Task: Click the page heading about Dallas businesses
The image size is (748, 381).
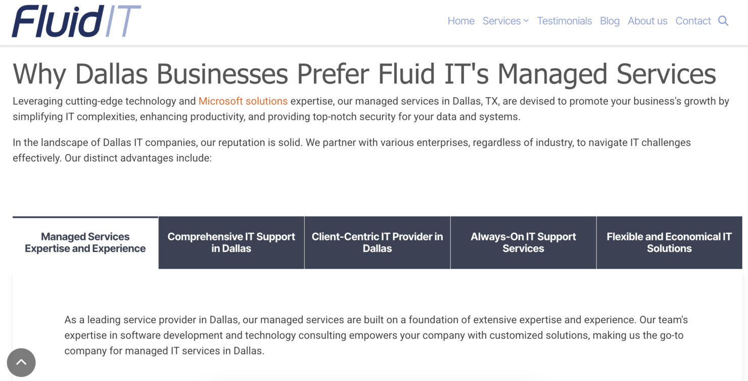Action: (364, 74)
